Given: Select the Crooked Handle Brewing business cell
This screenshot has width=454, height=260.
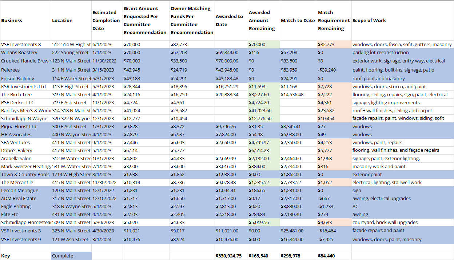Looking at the screenshot, I should (x=25, y=61).
